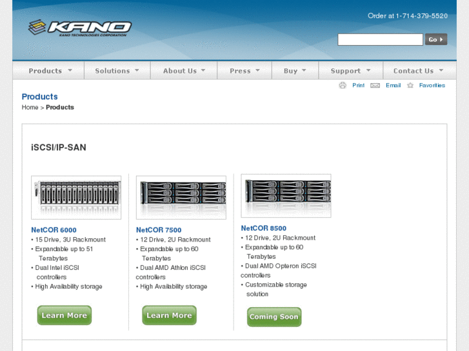Open the NetCOR 7500 product image

[181, 197]
